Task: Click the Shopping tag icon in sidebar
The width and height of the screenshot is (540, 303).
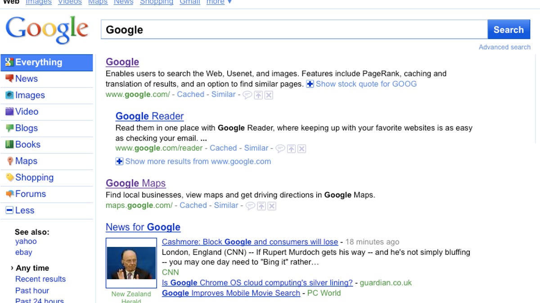Action: (x=9, y=177)
